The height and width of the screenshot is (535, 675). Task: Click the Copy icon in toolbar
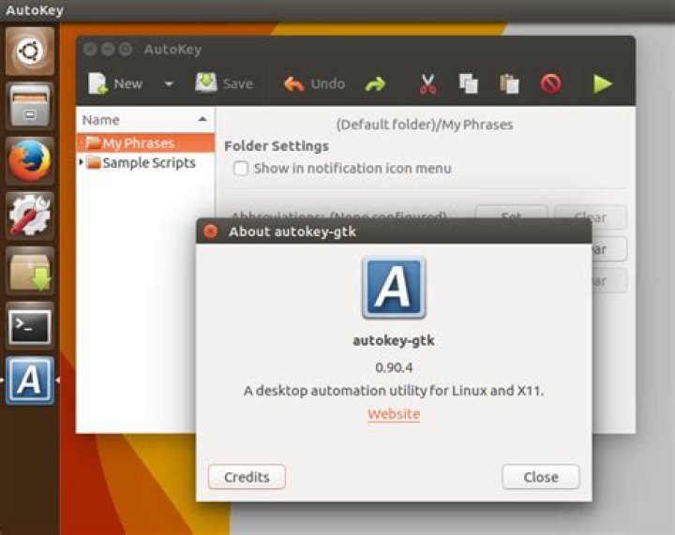click(469, 83)
